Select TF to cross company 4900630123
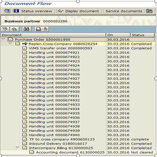The height and width of the screenshot is (157, 157). pyautogui.click(x=62, y=139)
